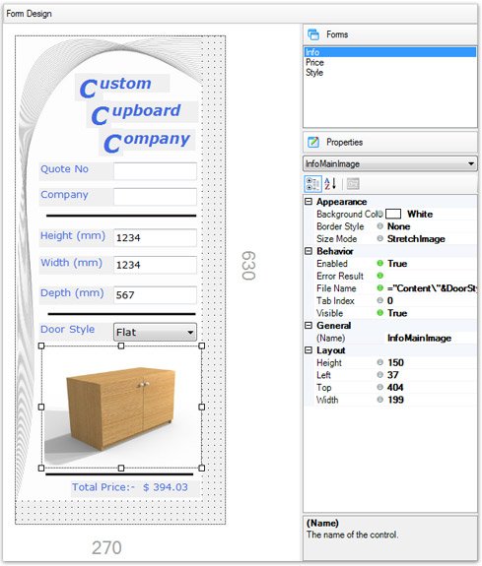Click the Tab Index value 0
The image size is (482, 566).
click(390, 300)
